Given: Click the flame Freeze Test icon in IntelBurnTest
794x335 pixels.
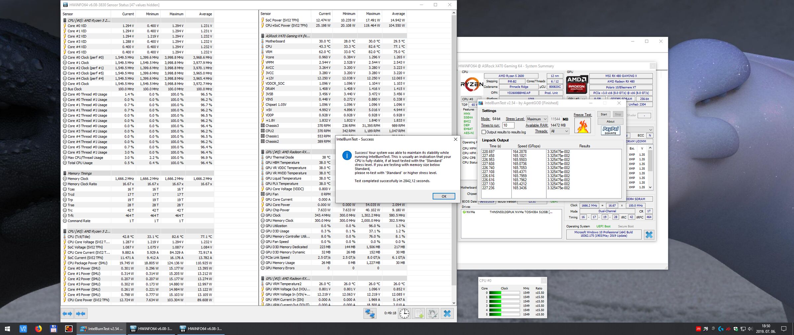Looking at the screenshot, I should (x=582, y=126).
